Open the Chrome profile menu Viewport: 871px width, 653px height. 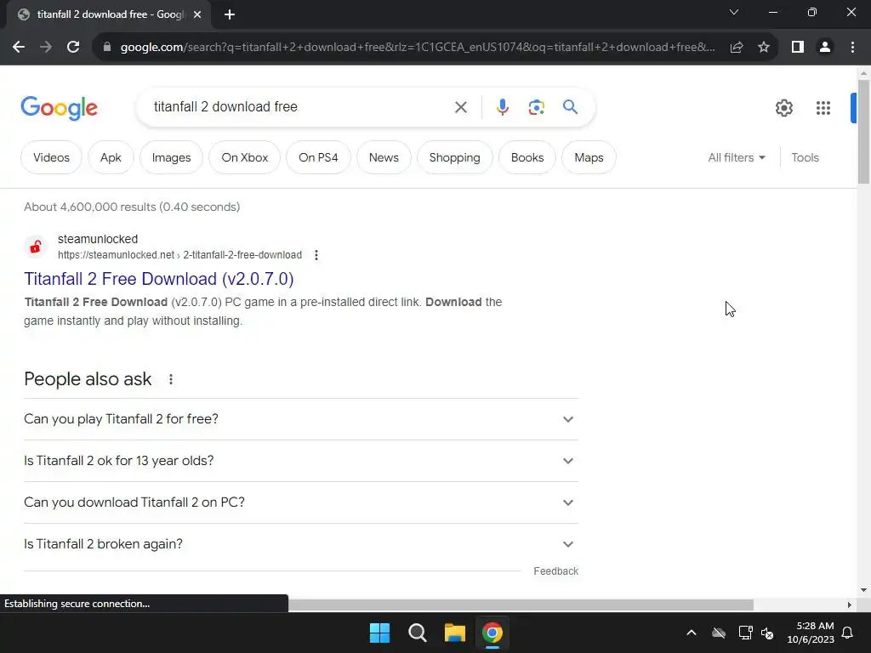(x=825, y=48)
